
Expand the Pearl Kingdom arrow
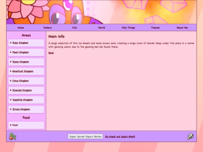click(11, 52)
